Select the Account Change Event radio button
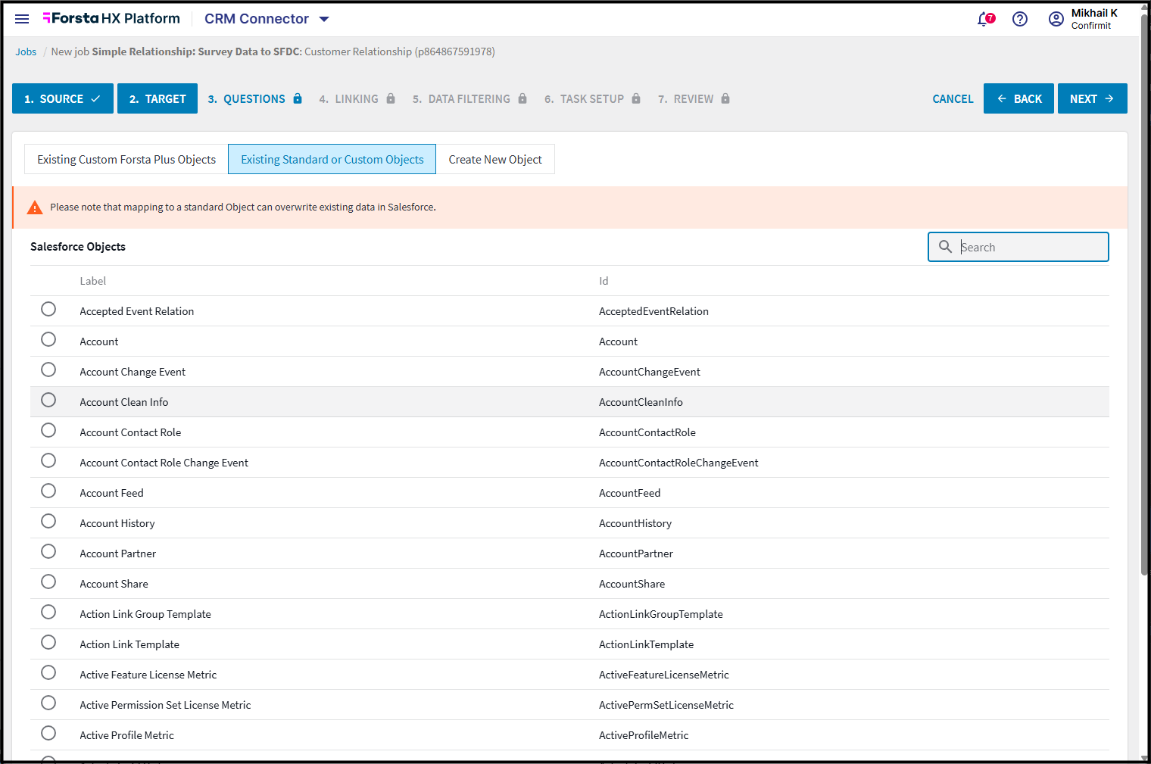 click(48, 370)
